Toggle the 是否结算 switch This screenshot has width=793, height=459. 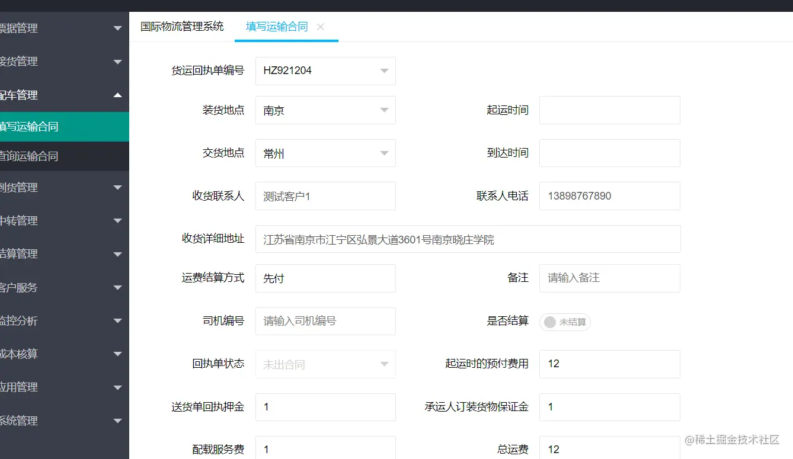click(565, 322)
